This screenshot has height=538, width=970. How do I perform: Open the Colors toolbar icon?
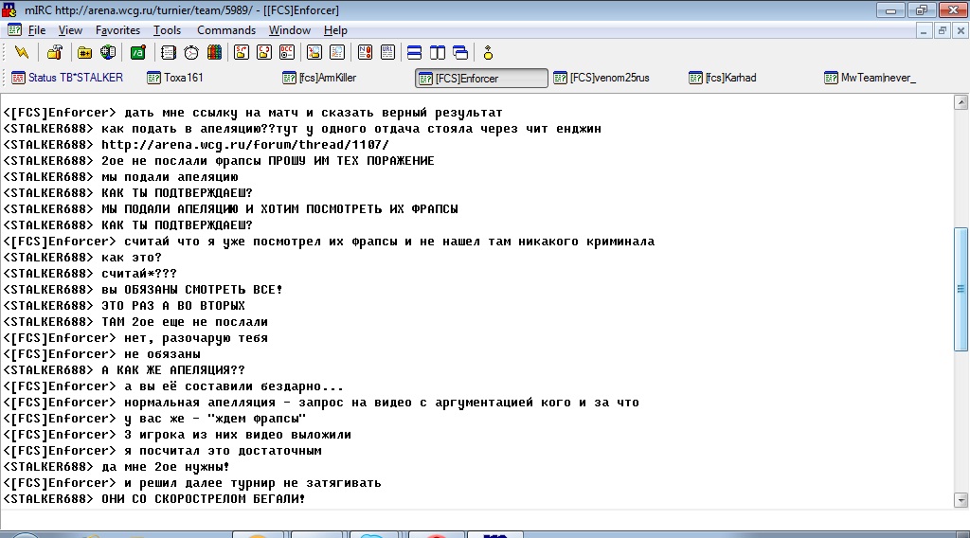[x=214, y=52]
